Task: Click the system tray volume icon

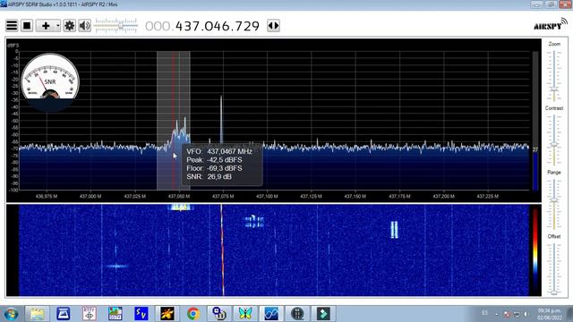Action: pos(526,314)
